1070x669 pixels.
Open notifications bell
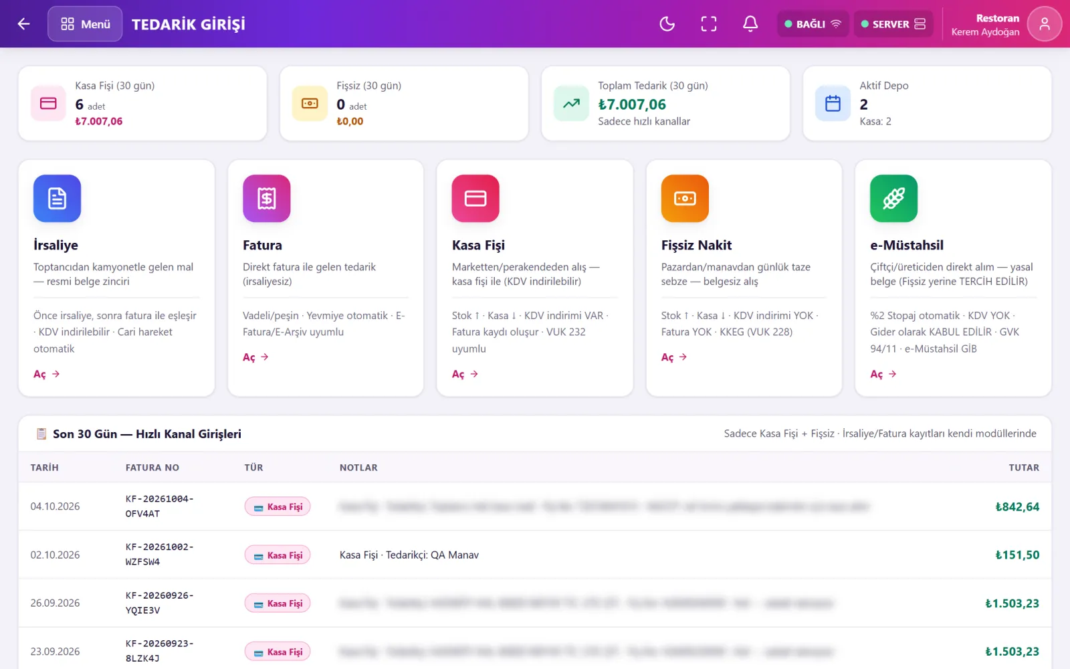[x=750, y=24]
